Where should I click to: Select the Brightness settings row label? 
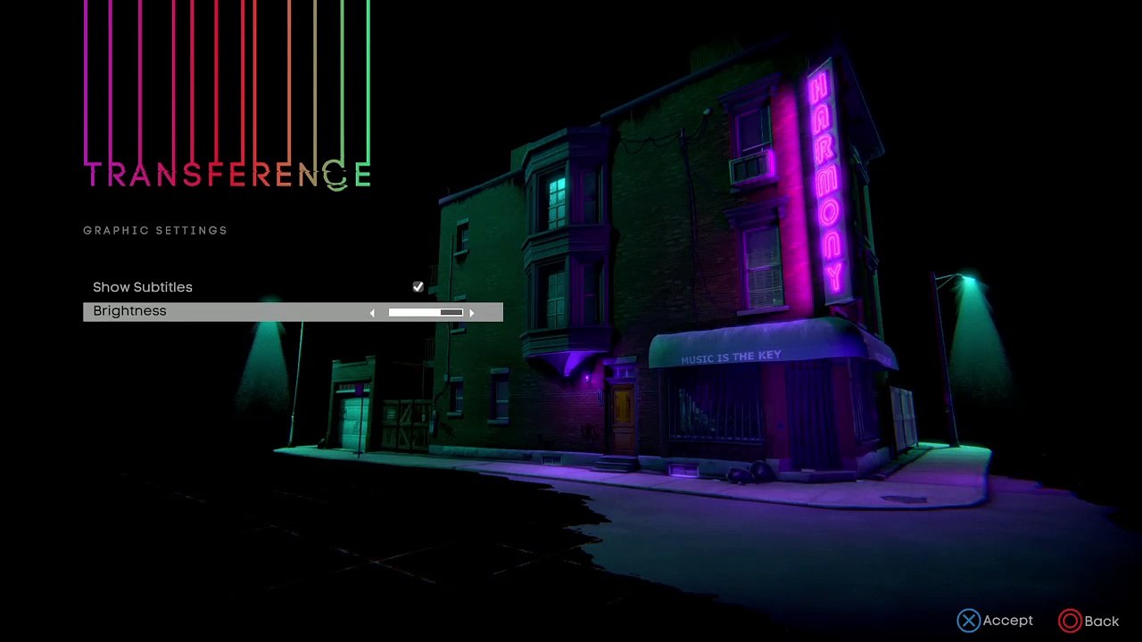129,311
